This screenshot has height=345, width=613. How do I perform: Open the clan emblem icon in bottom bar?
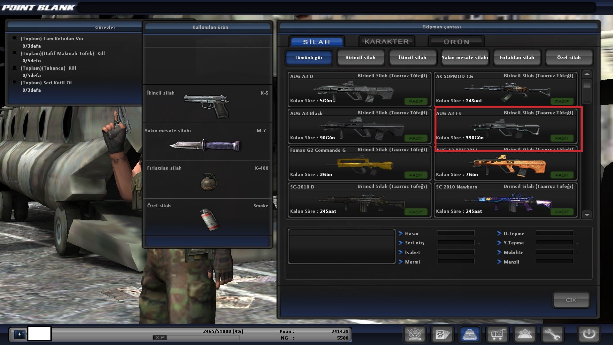tap(415, 334)
